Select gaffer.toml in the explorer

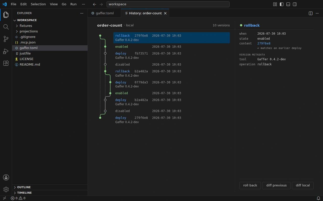(50, 48)
